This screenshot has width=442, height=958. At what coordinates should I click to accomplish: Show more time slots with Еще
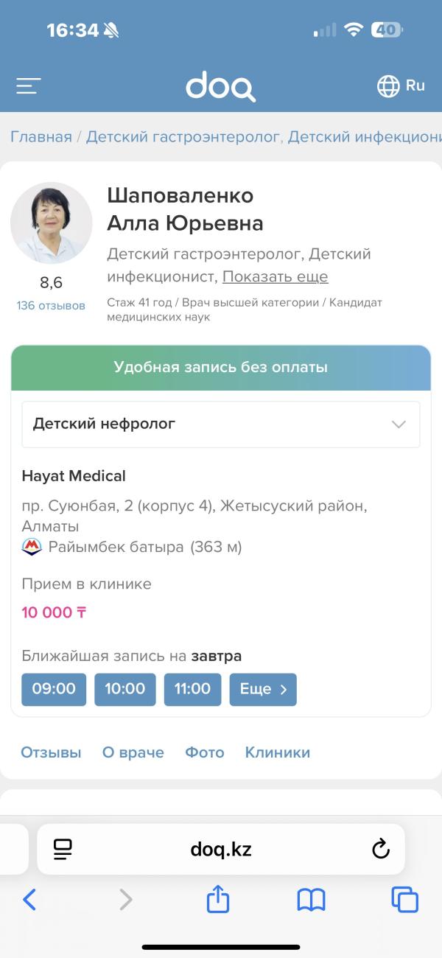coord(263,690)
